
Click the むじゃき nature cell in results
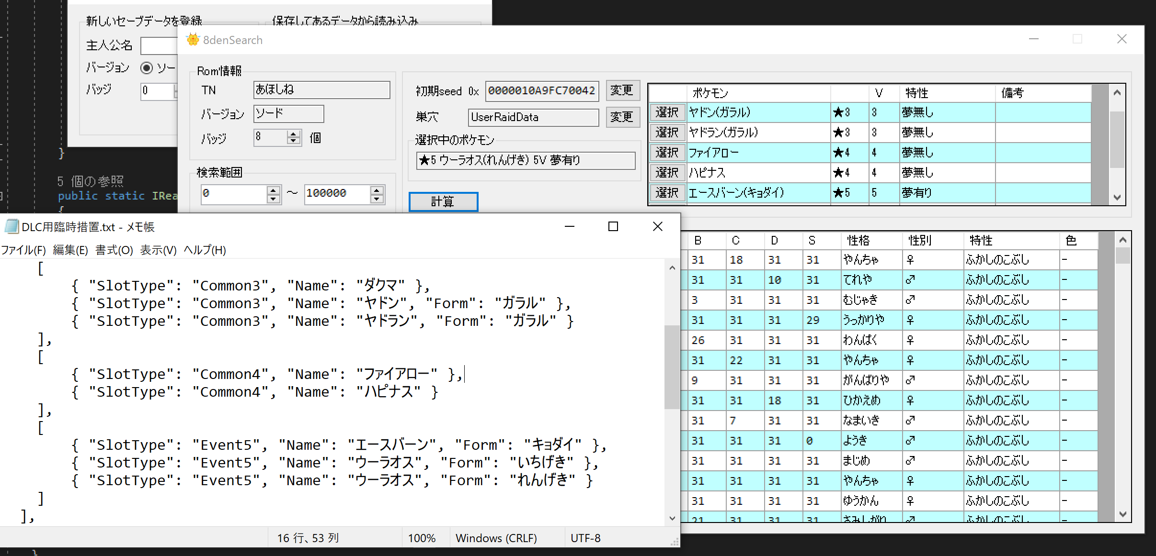point(871,300)
